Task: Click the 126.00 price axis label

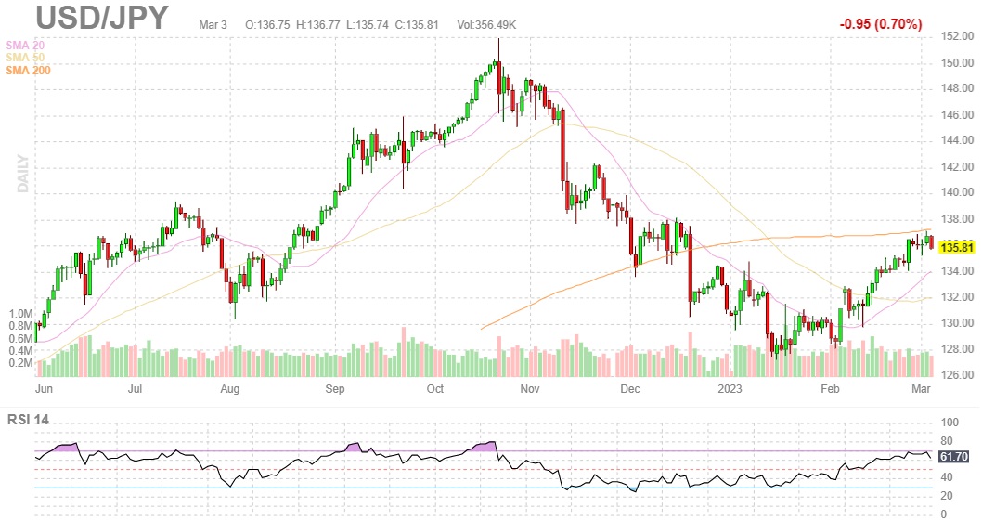Action: tap(958, 375)
